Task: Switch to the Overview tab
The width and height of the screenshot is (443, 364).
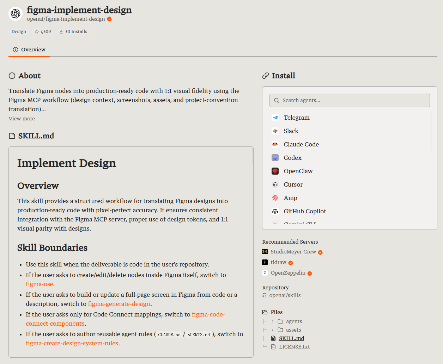Action: 29,50
